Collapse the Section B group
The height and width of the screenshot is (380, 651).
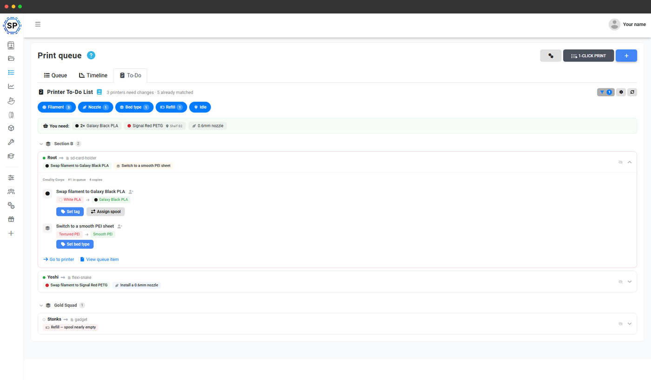tap(41, 144)
